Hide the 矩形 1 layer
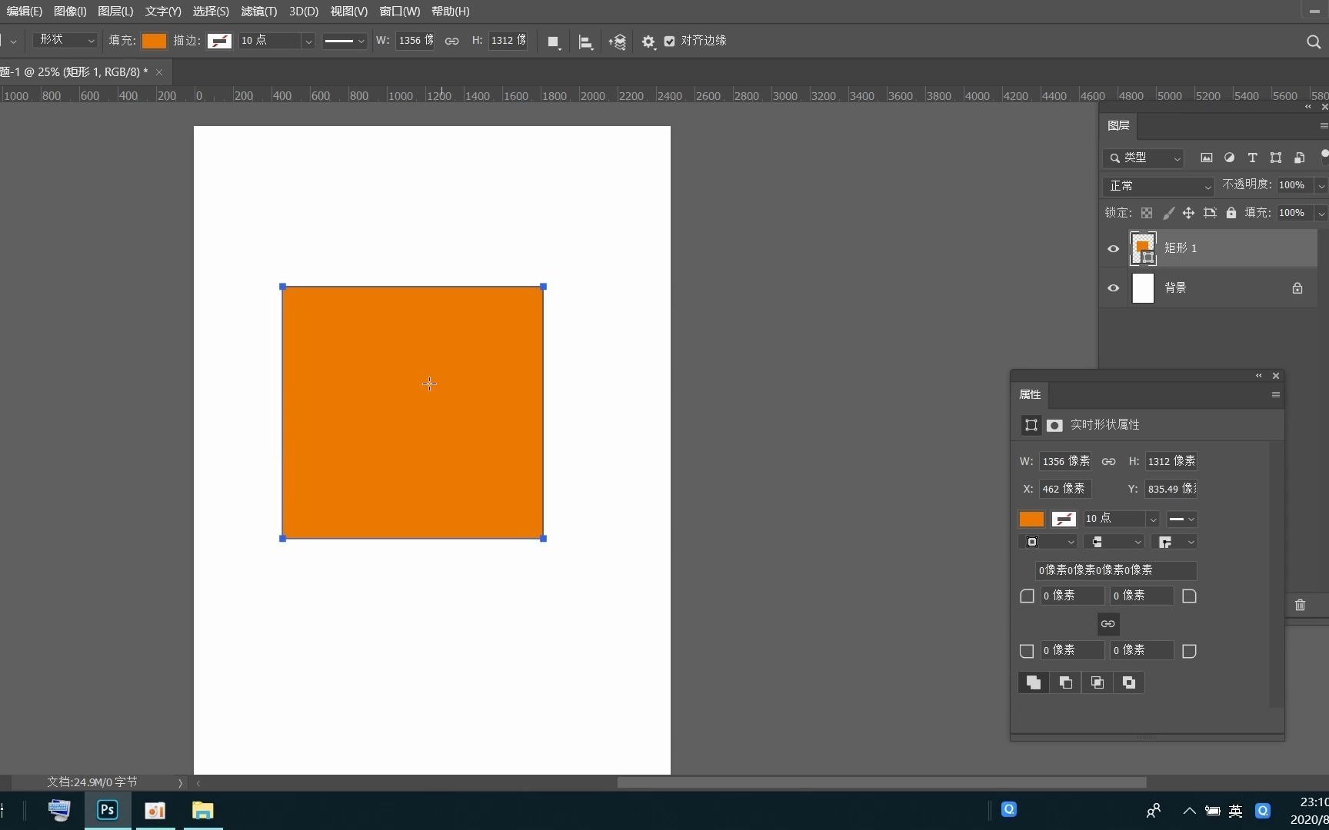This screenshot has width=1329, height=830. (1113, 249)
